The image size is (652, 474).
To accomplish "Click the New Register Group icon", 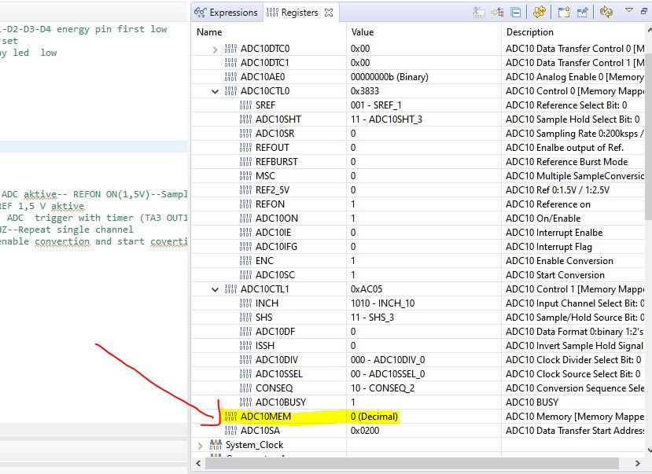I will [x=564, y=13].
